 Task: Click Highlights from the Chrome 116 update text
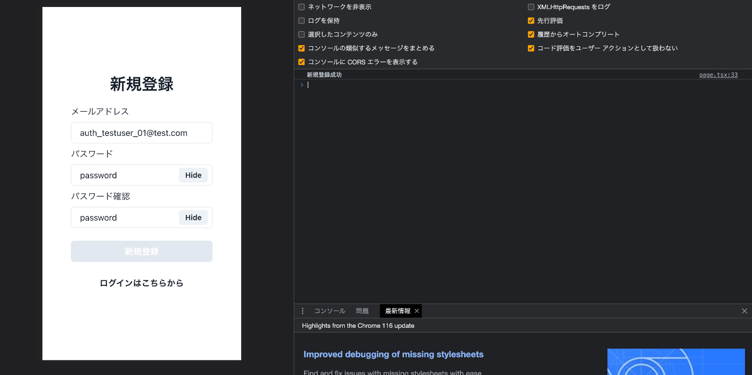point(358,326)
